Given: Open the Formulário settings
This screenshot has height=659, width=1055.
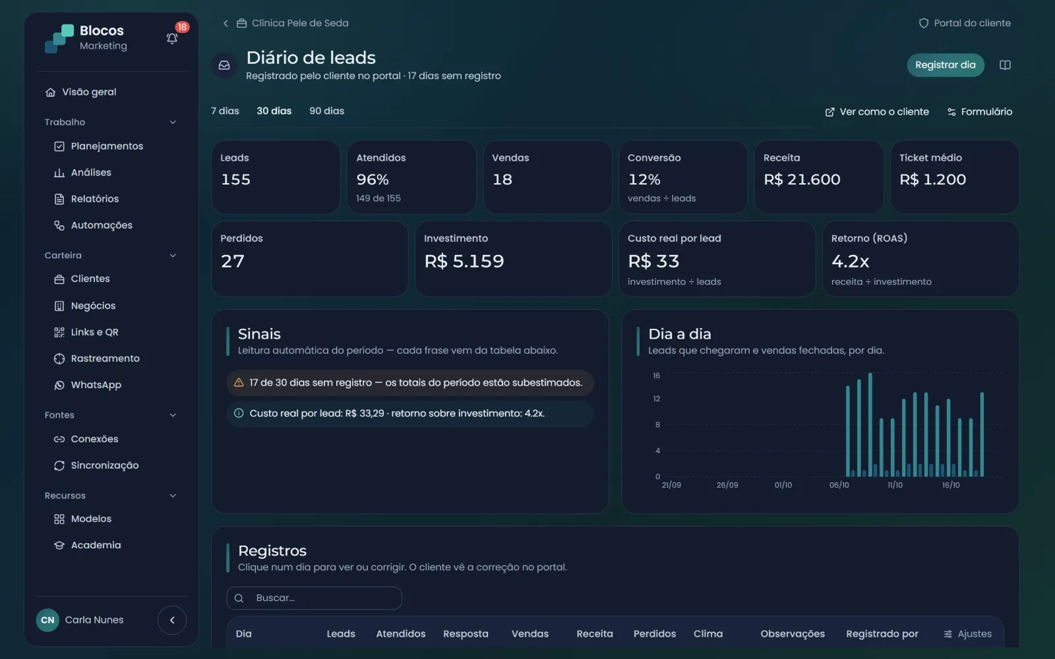Looking at the screenshot, I should point(980,112).
